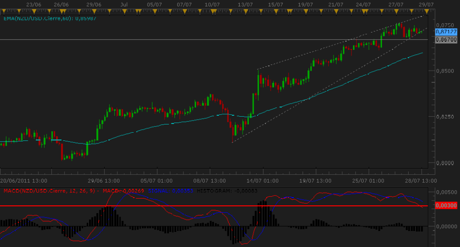Click the MACD(NZD/USD.Cierre, 12, 26, 9) indicator label
460x247 pixels.
click(x=50, y=191)
